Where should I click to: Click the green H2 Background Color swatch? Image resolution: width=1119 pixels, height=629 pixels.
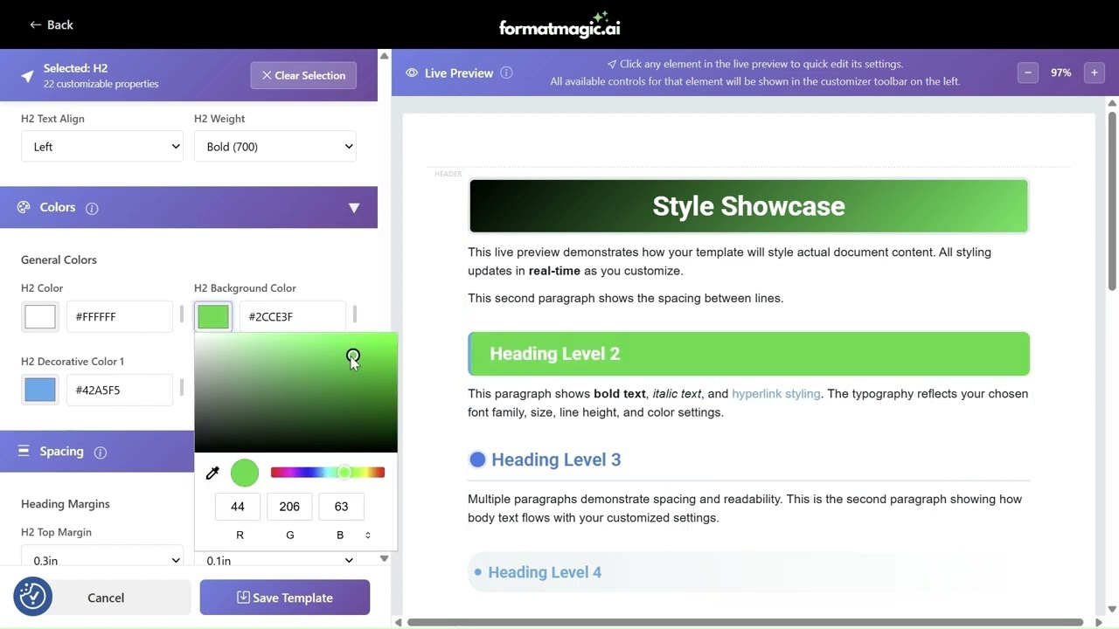[213, 316]
